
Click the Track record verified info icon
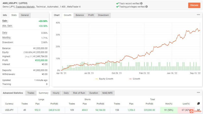tap(141, 4)
